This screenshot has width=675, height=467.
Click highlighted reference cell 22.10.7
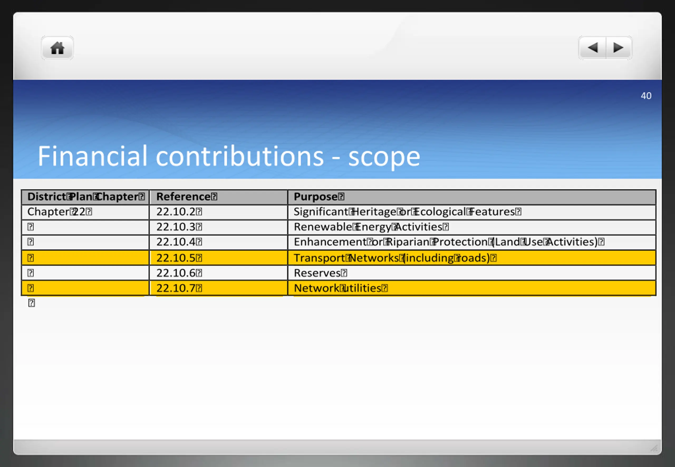[179, 288]
